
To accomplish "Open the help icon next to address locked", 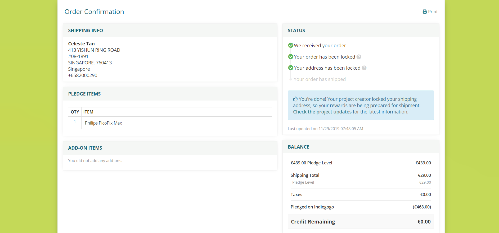I will [364, 68].
